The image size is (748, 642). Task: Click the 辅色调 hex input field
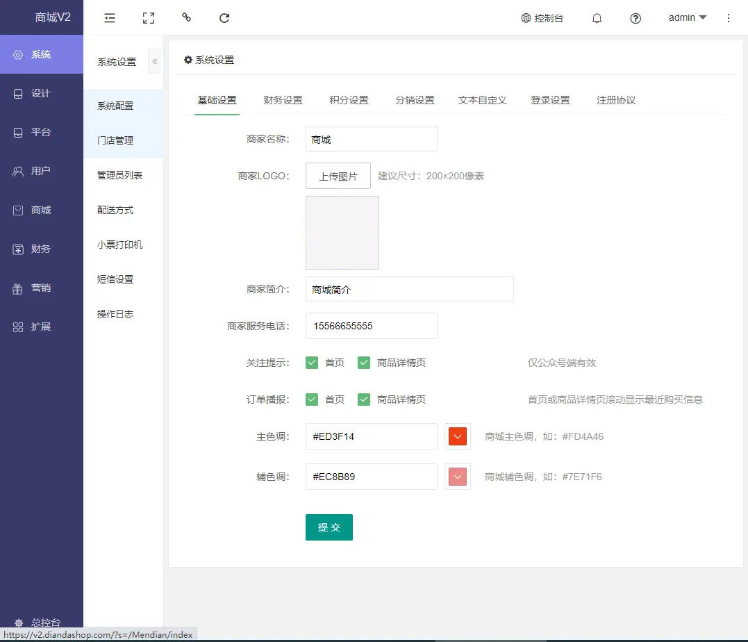pyautogui.click(x=371, y=477)
